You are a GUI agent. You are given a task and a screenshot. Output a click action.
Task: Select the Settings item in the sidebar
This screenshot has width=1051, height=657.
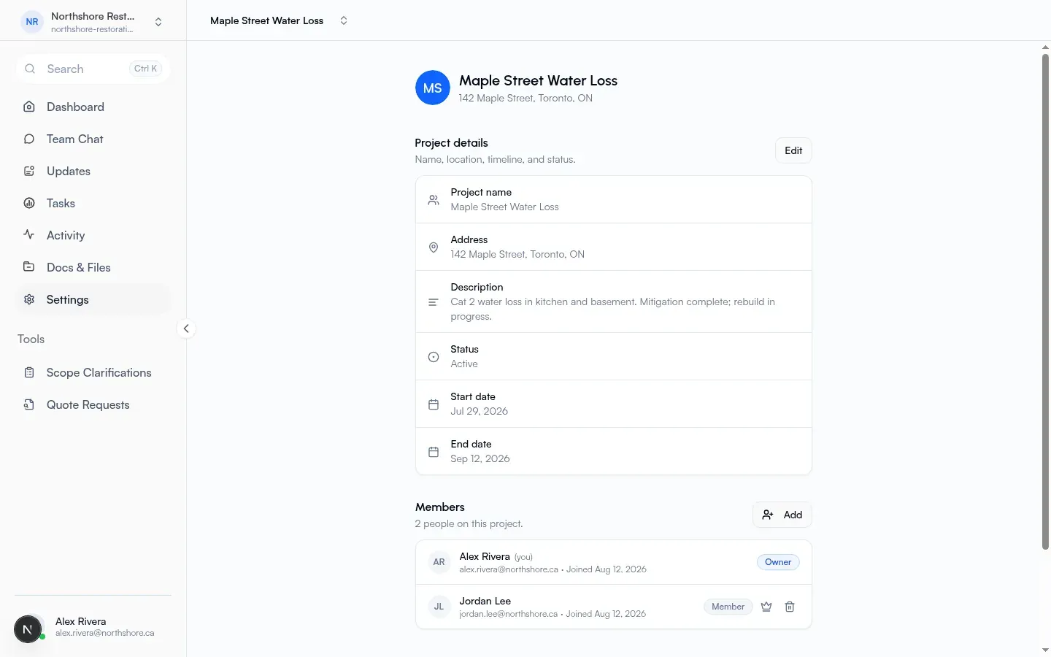pyautogui.click(x=93, y=299)
